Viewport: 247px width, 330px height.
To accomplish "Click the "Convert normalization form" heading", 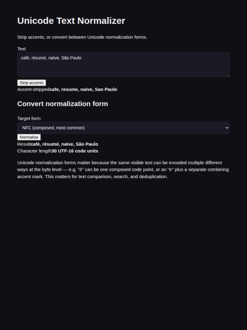I will (x=63, y=104).
